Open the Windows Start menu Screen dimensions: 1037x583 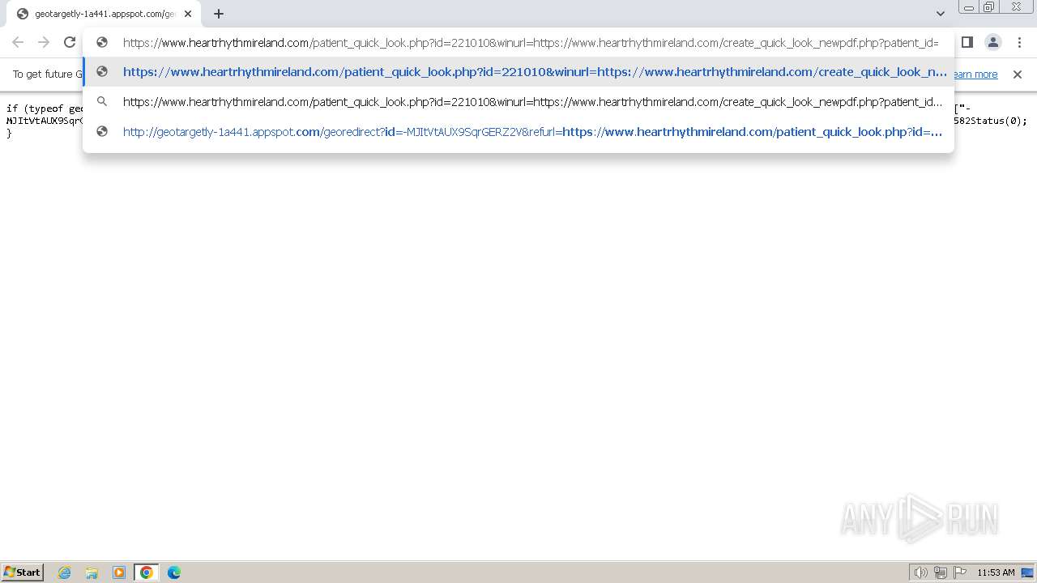[x=23, y=572]
